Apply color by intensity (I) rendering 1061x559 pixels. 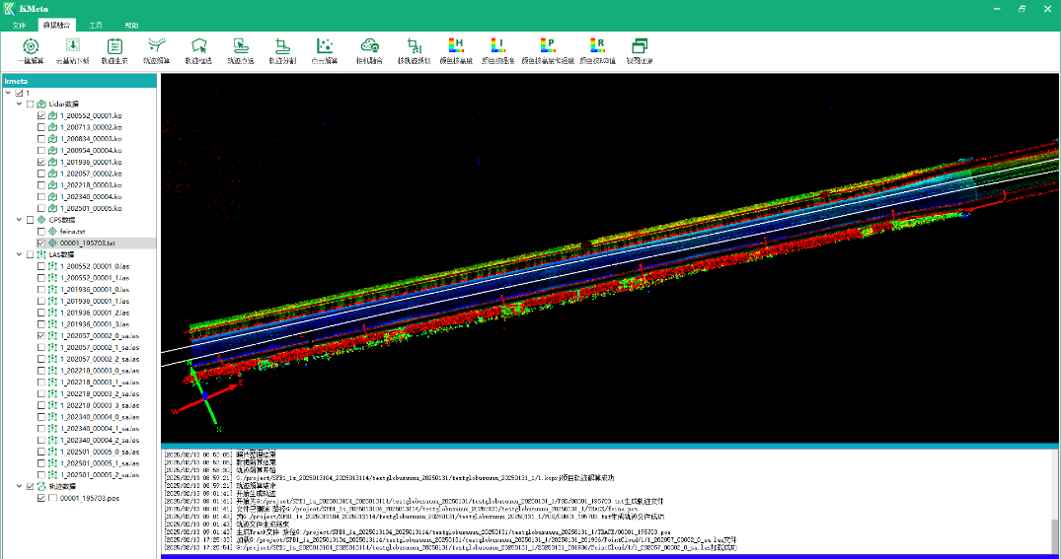pos(497,47)
